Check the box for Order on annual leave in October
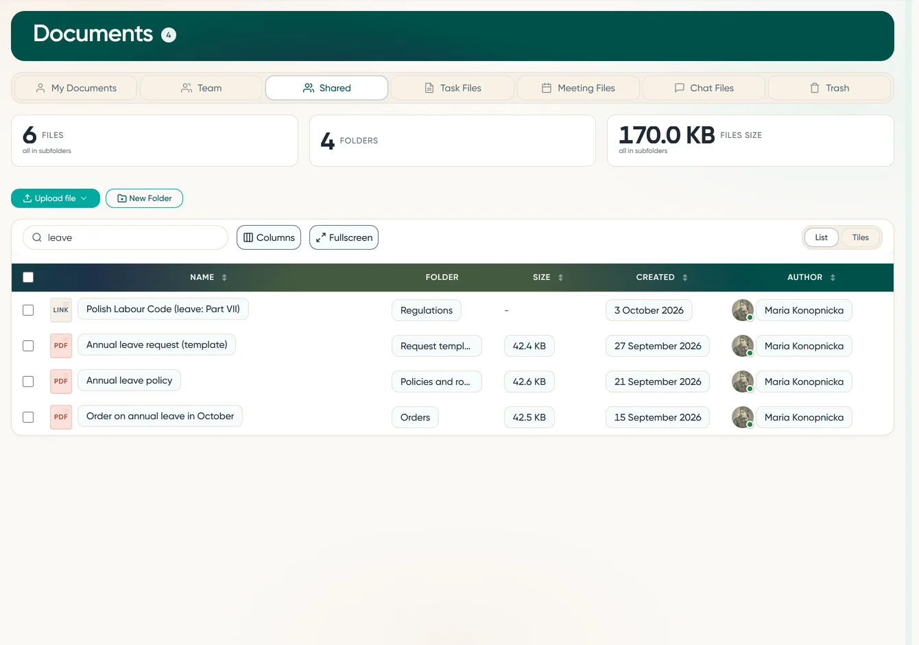This screenshot has height=645, width=919. (28, 417)
